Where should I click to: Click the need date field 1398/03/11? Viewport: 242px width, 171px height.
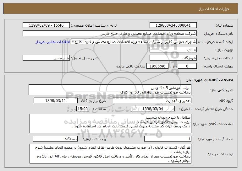(x=56, y=101)
